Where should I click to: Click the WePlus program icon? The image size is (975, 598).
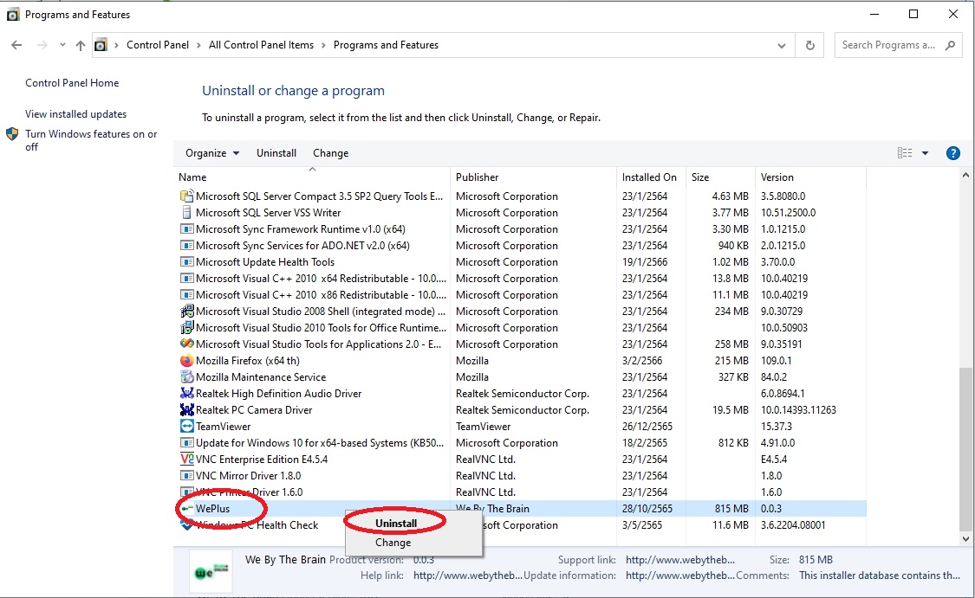coord(186,509)
